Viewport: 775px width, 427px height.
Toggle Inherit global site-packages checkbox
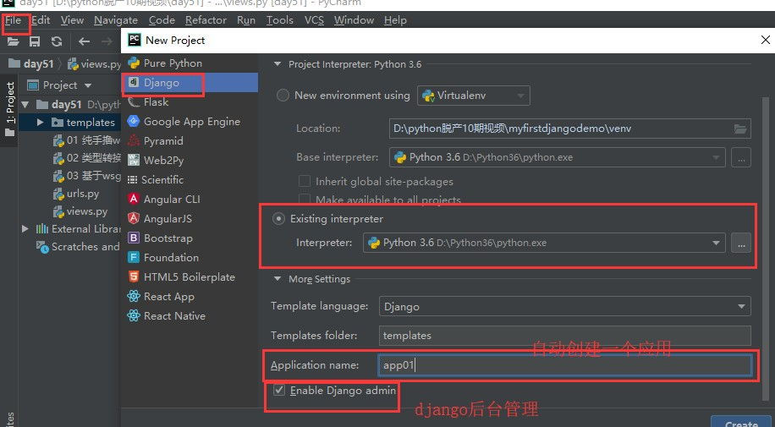click(x=305, y=182)
